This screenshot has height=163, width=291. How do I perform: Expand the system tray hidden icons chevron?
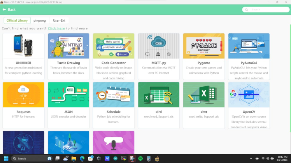tap(251, 158)
